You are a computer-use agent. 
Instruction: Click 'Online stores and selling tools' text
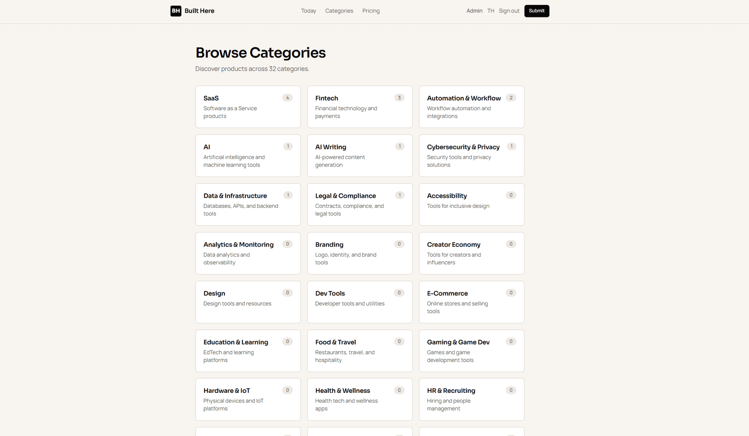[458, 308]
